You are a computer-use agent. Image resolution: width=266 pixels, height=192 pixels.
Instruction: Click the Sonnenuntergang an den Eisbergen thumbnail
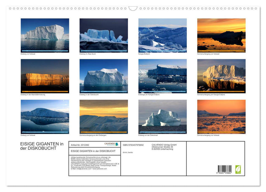tap(104, 117)
